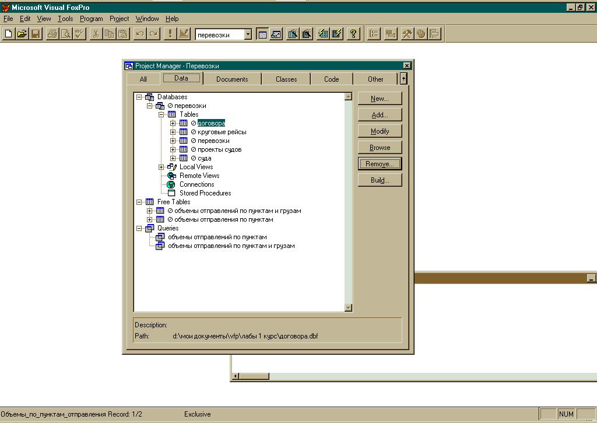597x423 pixels.
Task: Select query объемы отправлений по пунктам и грузам
Action: pyautogui.click(x=231, y=246)
